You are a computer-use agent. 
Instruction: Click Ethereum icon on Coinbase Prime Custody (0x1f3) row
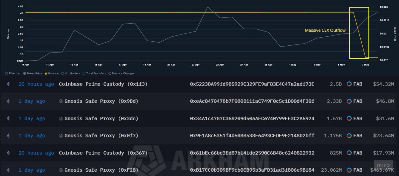point(8,84)
